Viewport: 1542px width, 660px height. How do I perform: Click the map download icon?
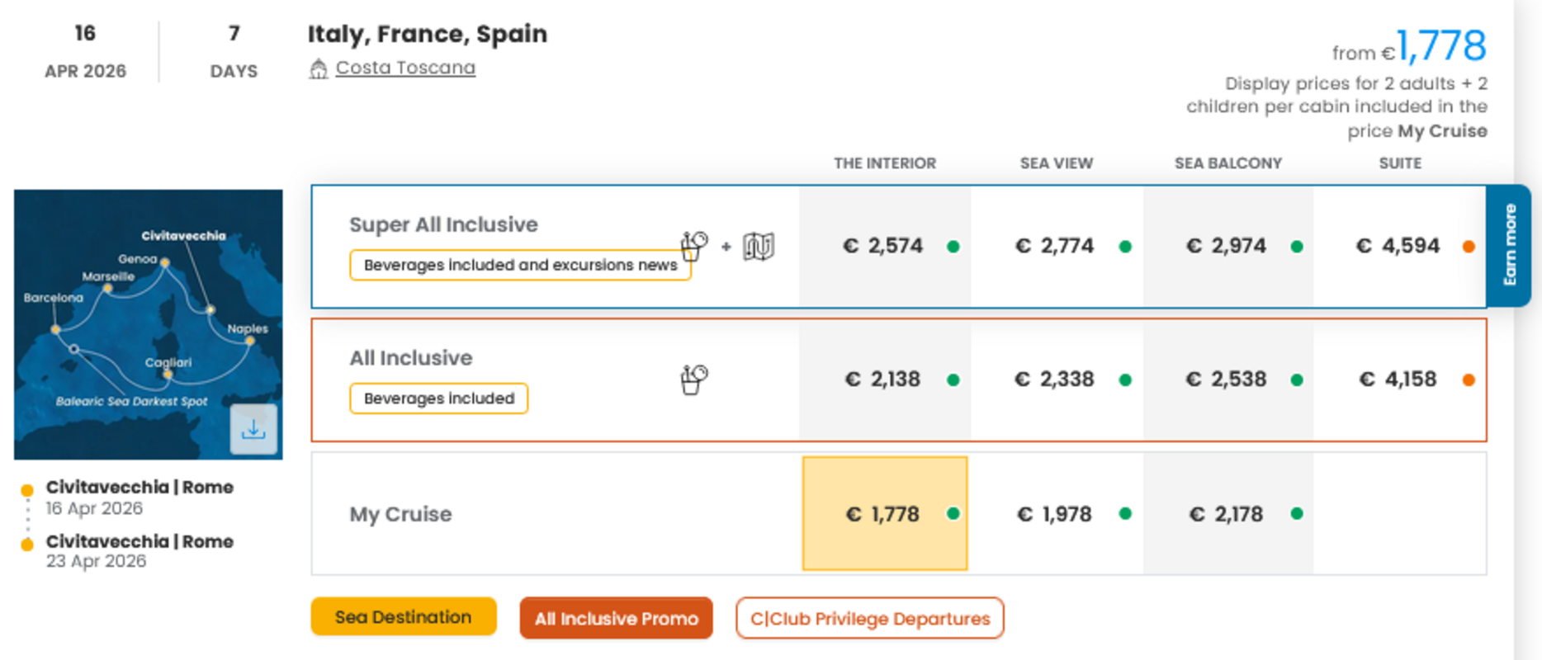click(x=253, y=429)
